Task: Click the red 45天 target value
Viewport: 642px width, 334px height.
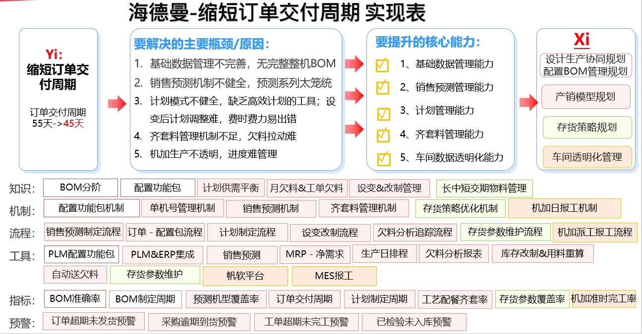Action: 73,124
